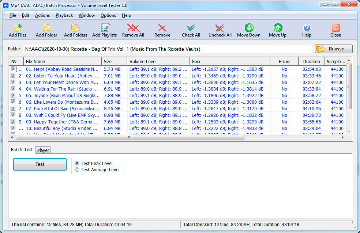The width and height of the screenshot is (360, 233).
Task: Select the Test Average Level radio button
Action: click(77, 169)
